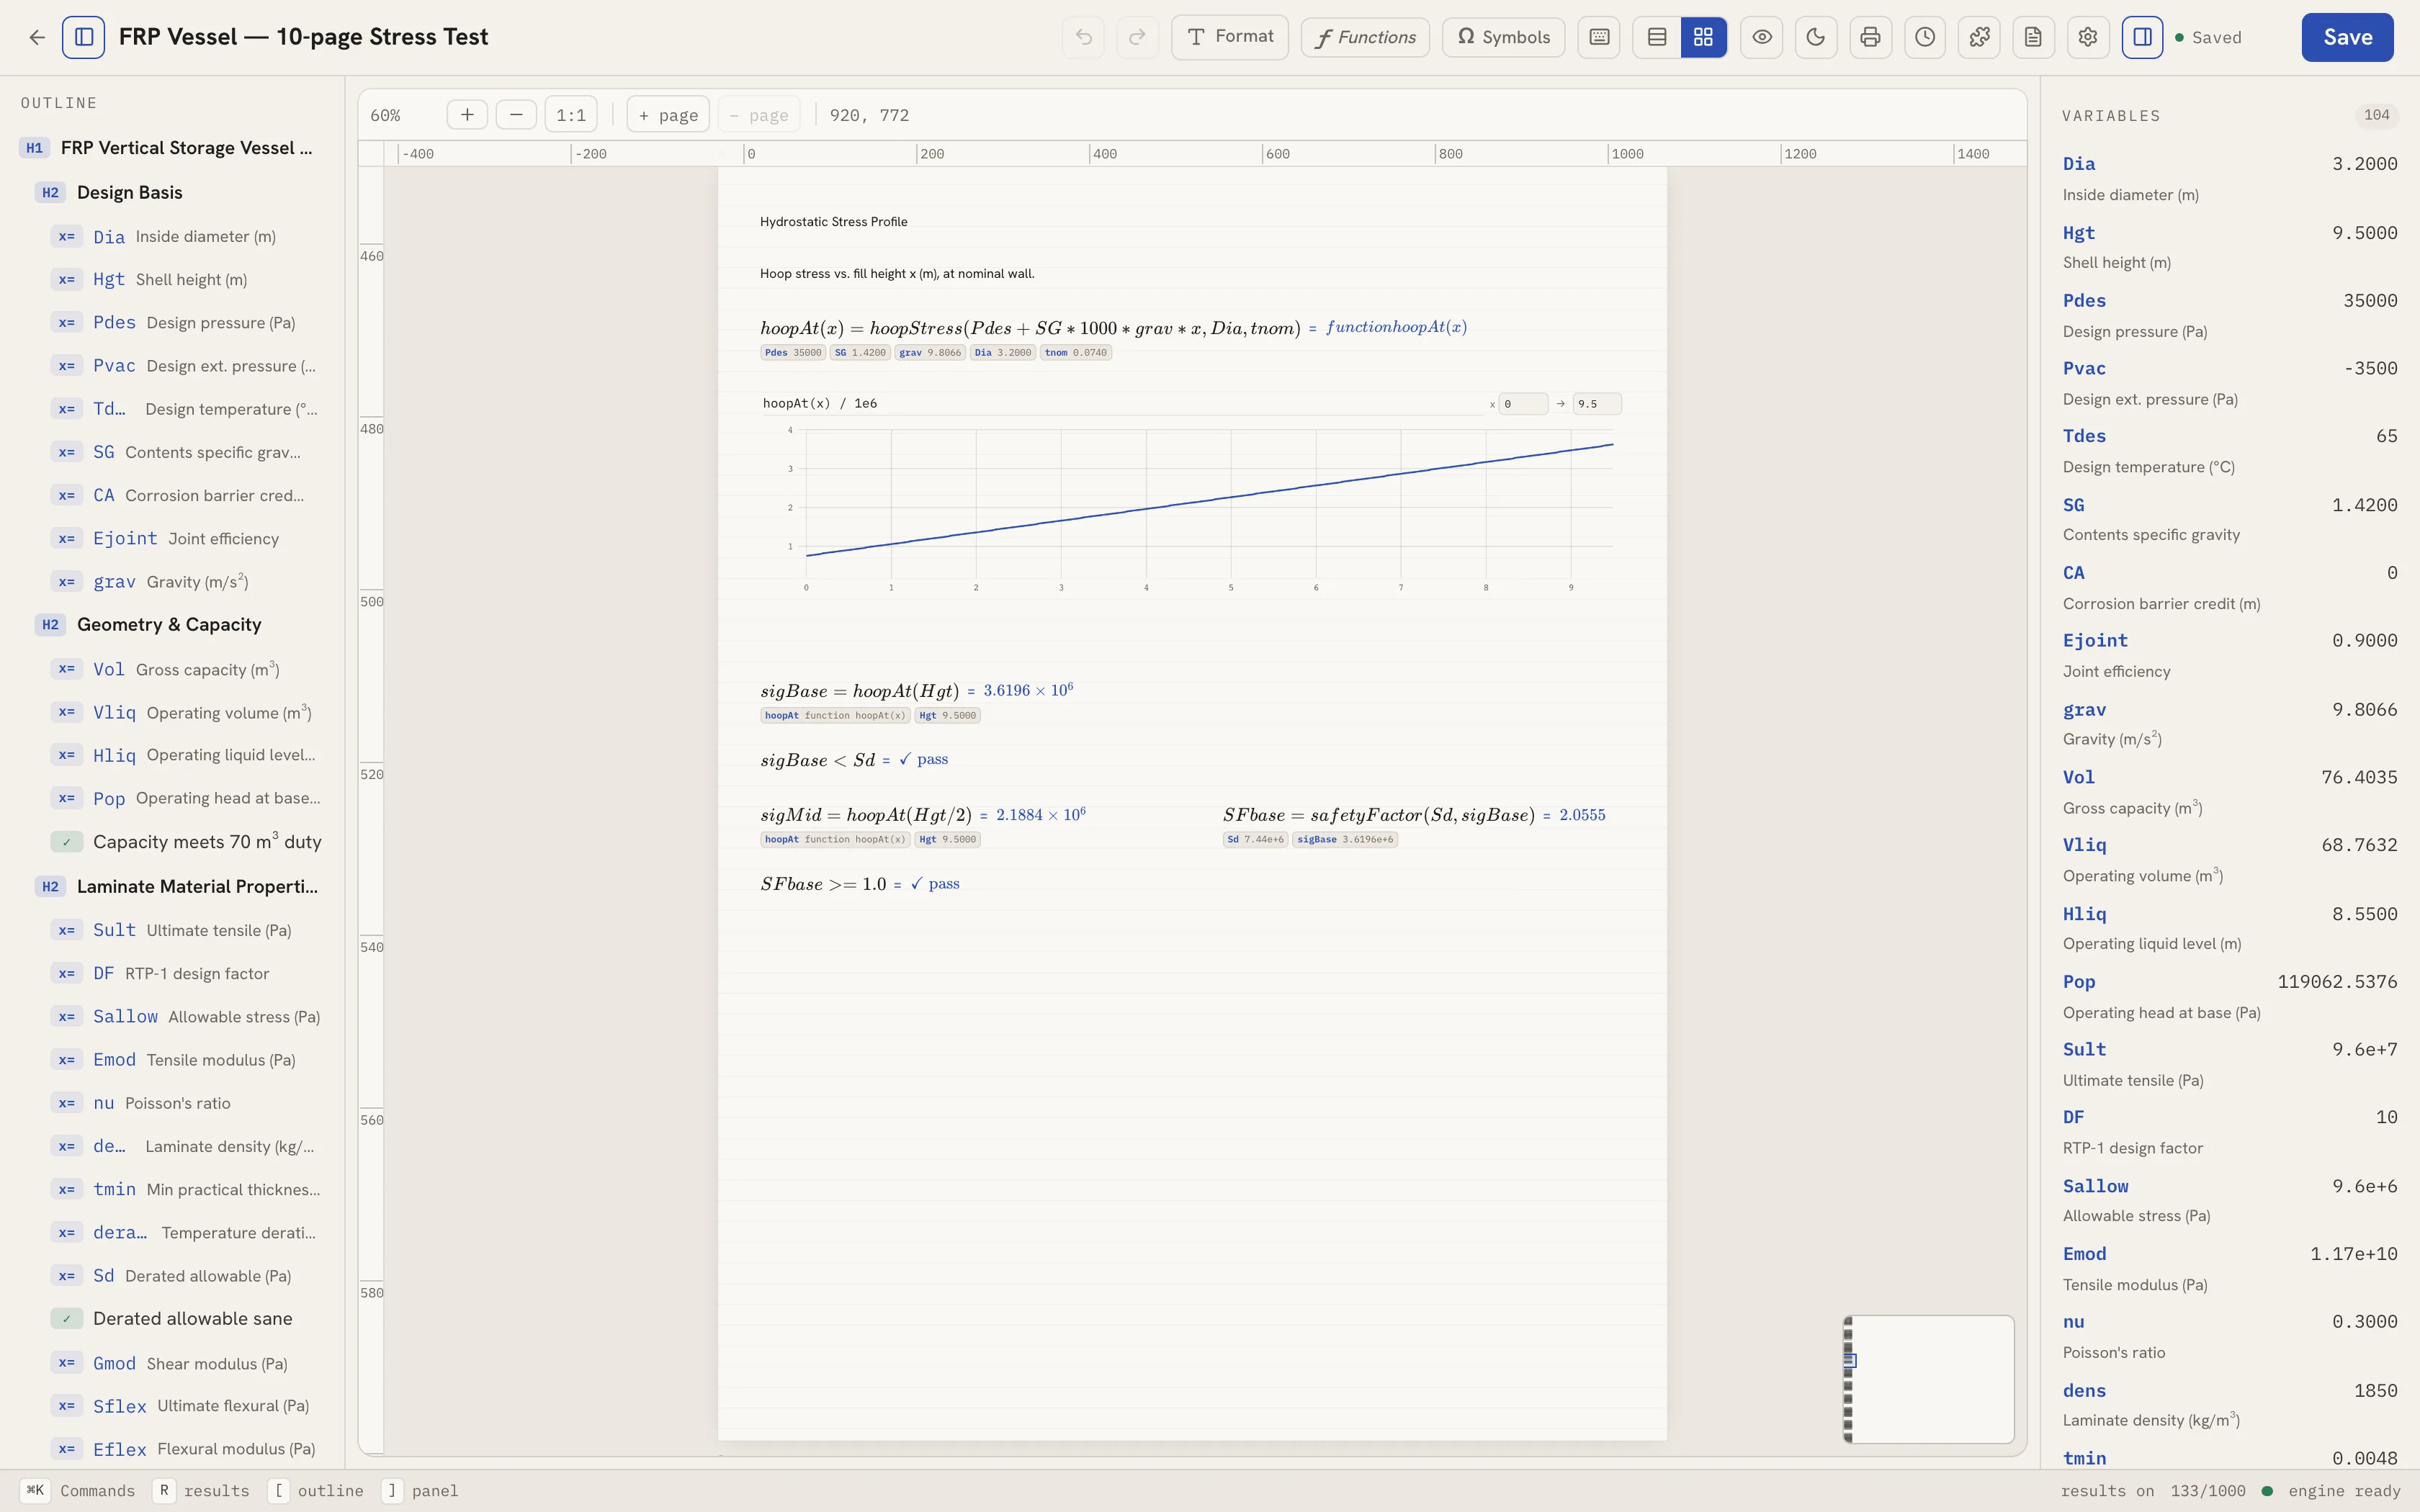This screenshot has height=1512, width=2420.
Task: Click the x= icon beside tmin
Action: 67,1189
